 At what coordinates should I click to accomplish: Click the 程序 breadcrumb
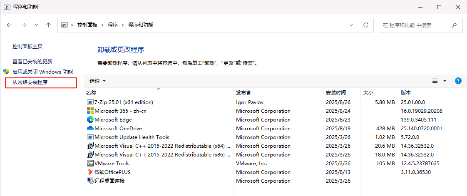click(x=113, y=25)
